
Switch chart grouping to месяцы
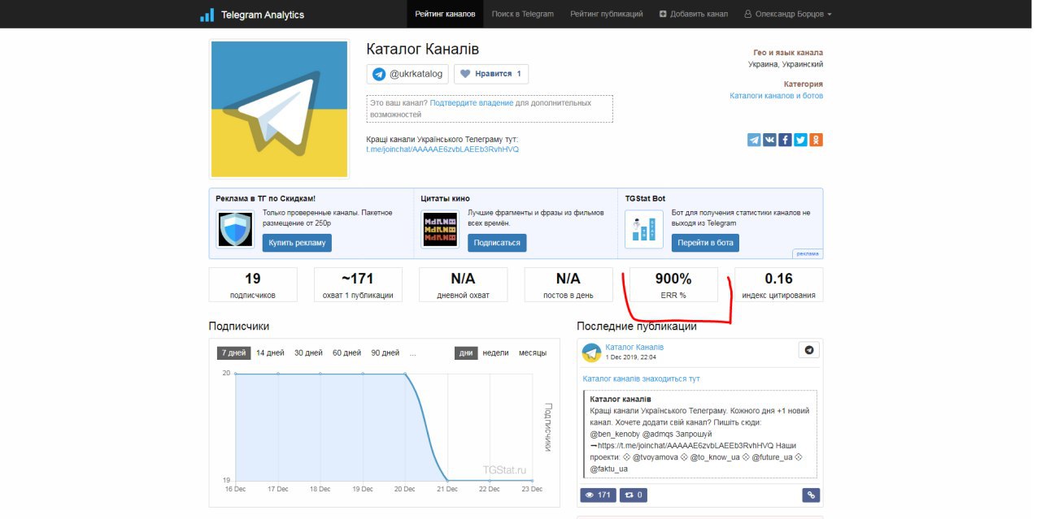[x=533, y=352]
